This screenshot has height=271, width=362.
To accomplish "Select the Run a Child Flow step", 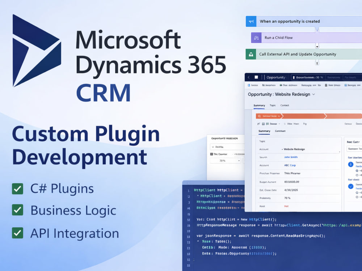I will (307, 38).
